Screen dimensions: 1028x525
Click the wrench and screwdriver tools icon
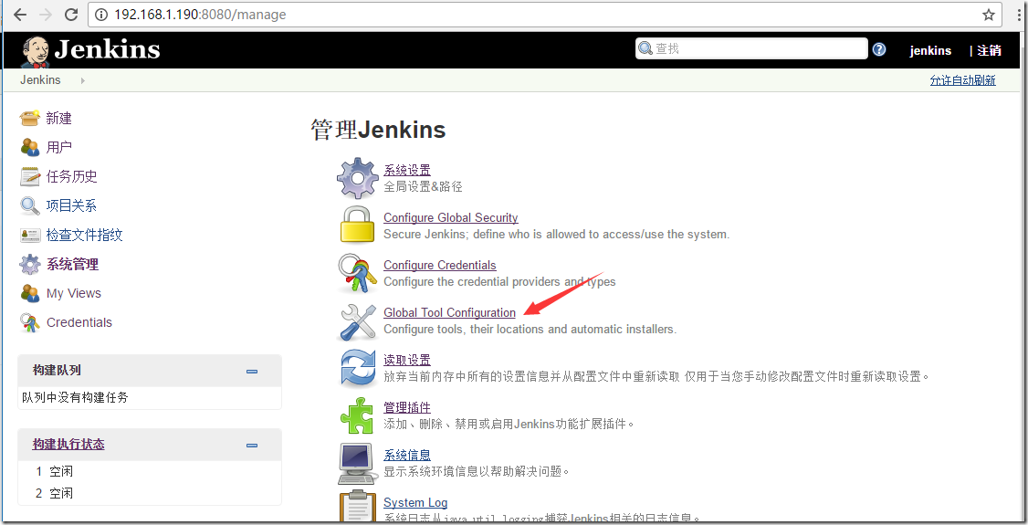pos(357,321)
